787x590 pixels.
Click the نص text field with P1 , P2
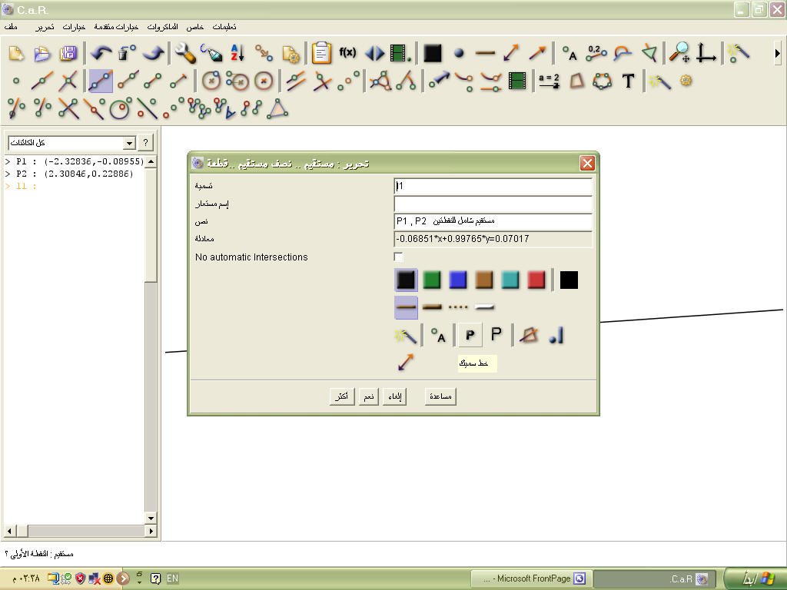tap(493, 221)
